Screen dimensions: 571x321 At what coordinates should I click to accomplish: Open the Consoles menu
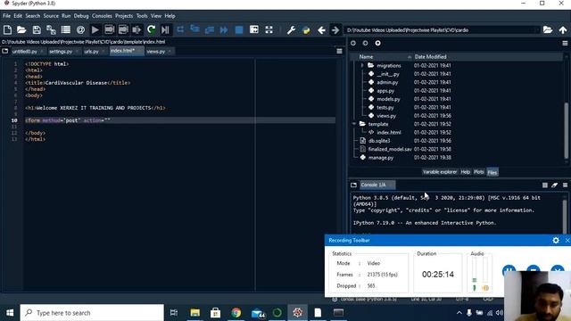pos(102,16)
